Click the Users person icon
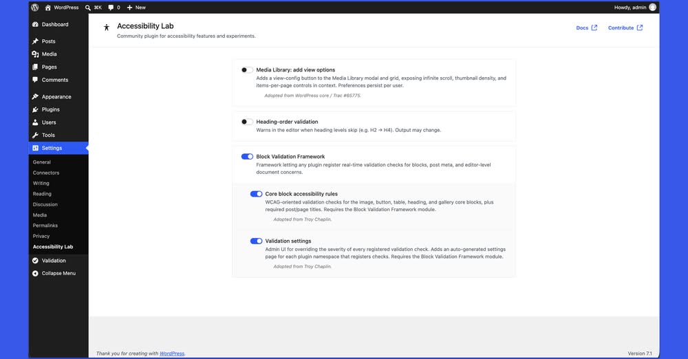The height and width of the screenshot is (359, 688). pos(35,122)
